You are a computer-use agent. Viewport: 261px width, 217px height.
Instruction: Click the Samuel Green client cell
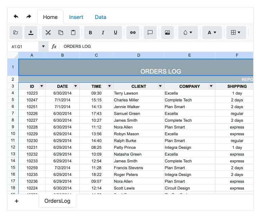139,113
